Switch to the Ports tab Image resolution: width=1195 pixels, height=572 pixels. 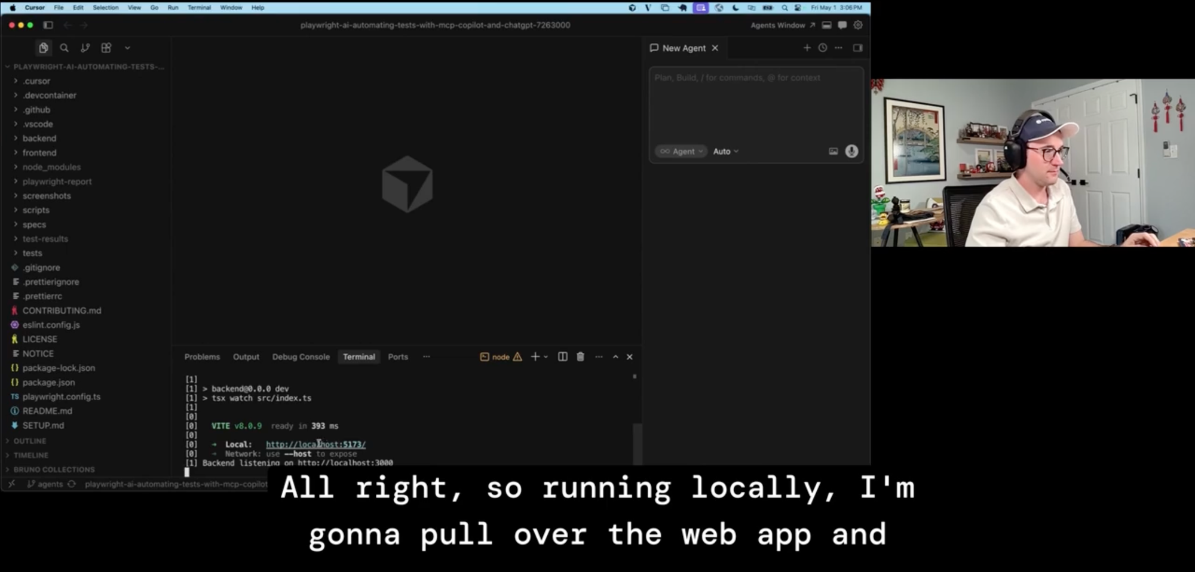(x=398, y=356)
